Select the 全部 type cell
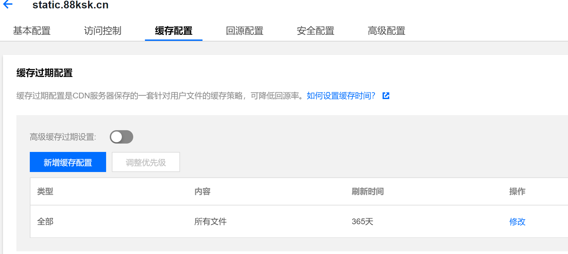The height and width of the screenshot is (254, 568). point(45,222)
